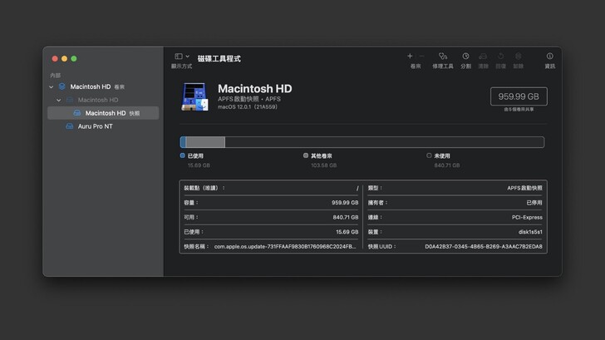This screenshot has height=340, width=605.
Task: Click the First Aid (修理工具) icon
Action: coord(442,57)
